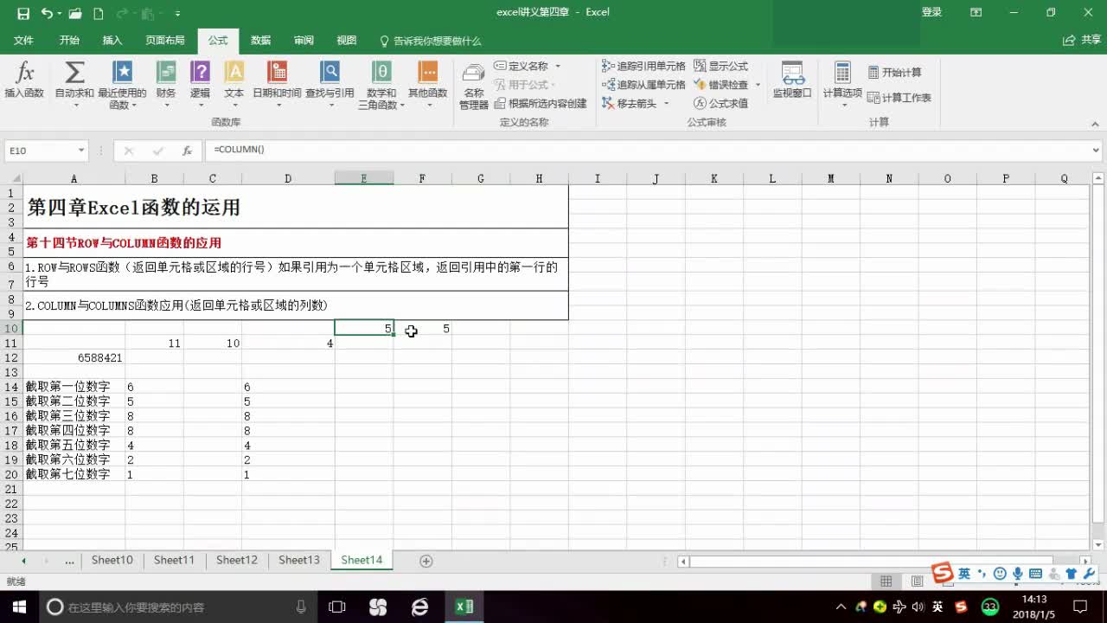Image resolution: width=1107 pixels, height=623 pixels.
Task: Switch to the 数据 ribbon tab
Action: coord(260,41)
